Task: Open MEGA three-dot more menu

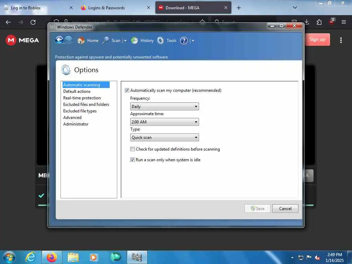Action: 341,40
